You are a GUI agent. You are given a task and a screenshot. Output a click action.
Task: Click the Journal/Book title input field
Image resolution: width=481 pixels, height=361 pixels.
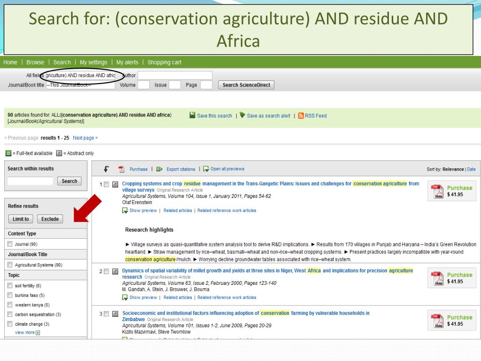(x=80, y=85)
